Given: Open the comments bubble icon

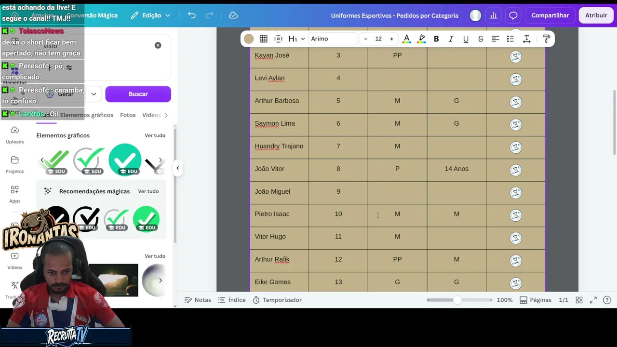Looking at the screenshot, I should [x=513, y=15].
